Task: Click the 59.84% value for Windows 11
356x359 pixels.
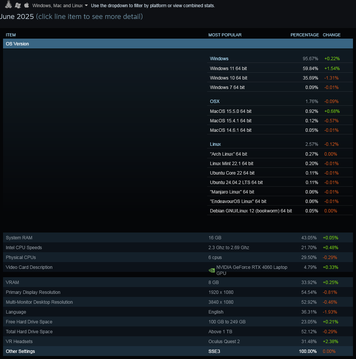Action: pos(310,69)
